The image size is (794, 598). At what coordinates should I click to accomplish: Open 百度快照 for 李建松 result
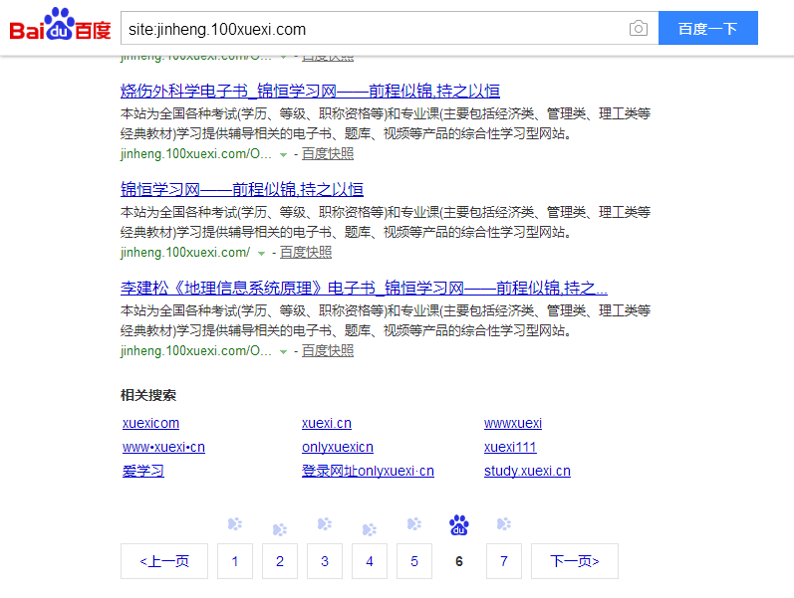pos(328,351)
